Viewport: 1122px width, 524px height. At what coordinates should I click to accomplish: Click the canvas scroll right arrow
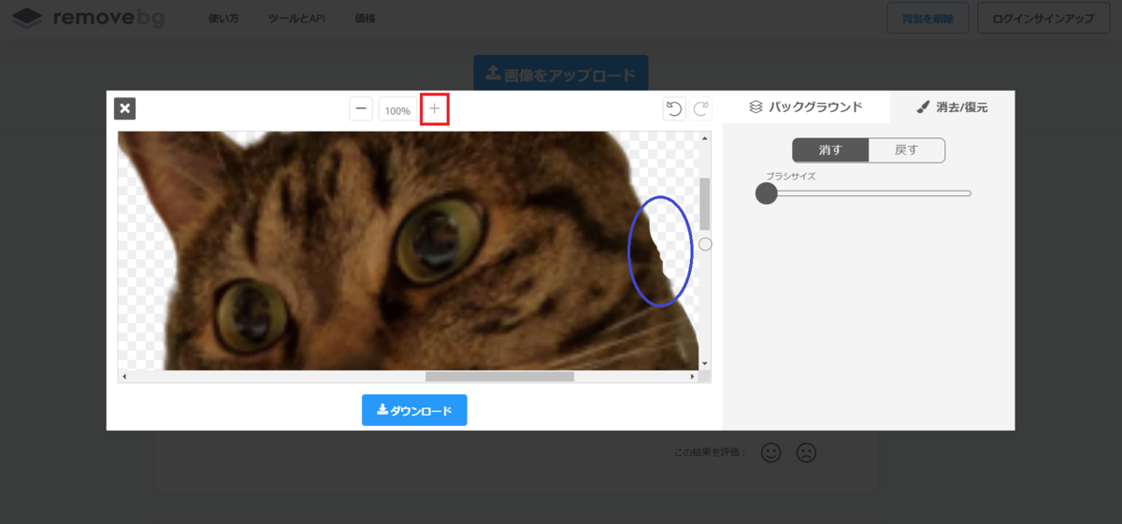click(693, 376)
